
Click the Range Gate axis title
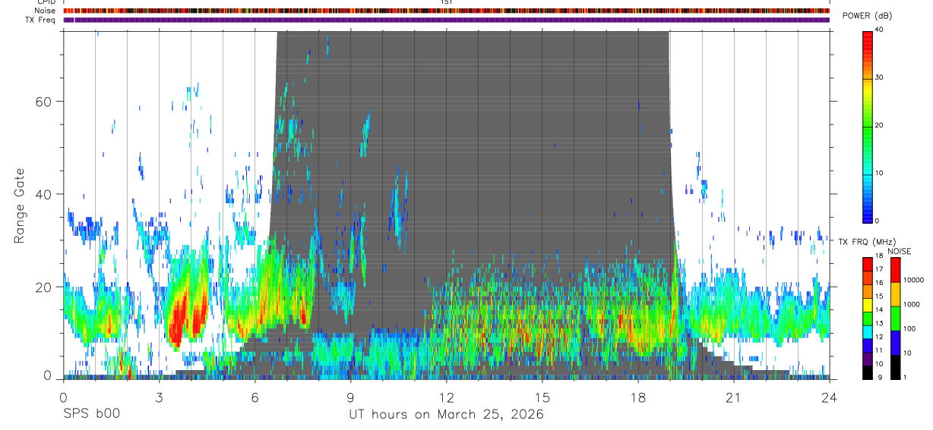coord(19,206)
